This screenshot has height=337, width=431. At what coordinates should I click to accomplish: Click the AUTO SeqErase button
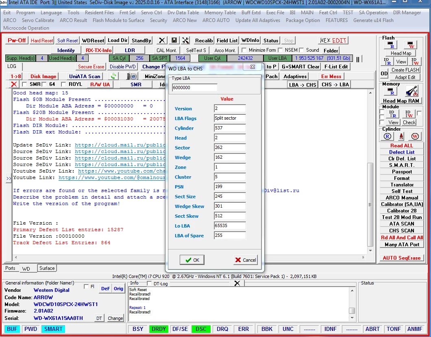coord(402,258)
